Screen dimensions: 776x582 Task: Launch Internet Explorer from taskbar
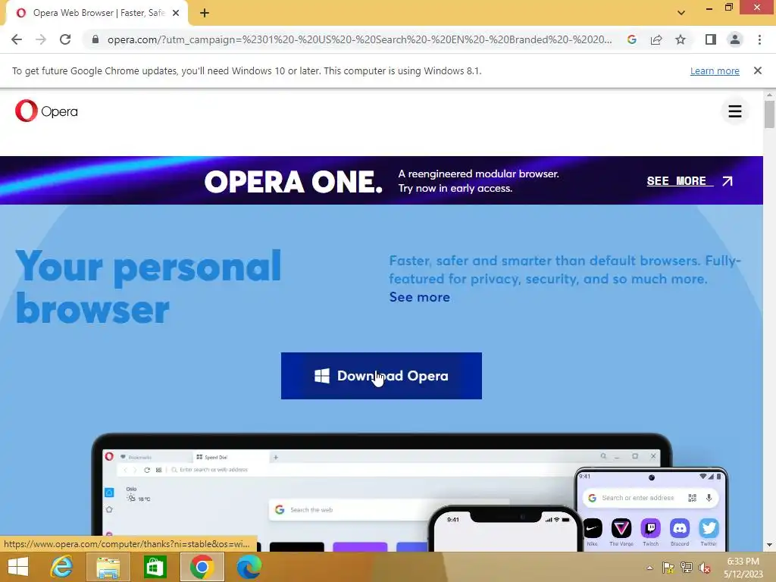tap(61, 567)
